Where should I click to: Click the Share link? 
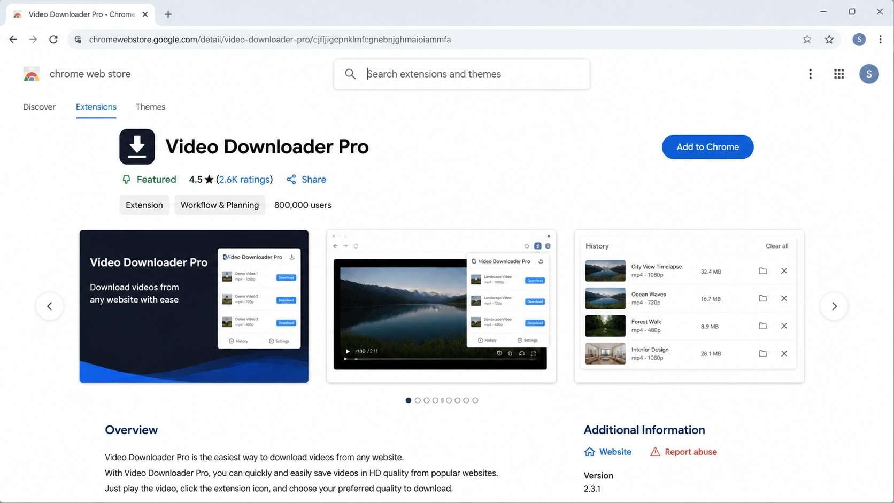[x=306, y=180]
